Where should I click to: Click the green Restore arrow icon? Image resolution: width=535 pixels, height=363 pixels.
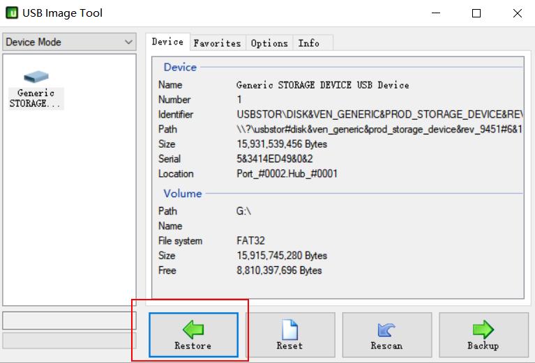tap(193, 330)
